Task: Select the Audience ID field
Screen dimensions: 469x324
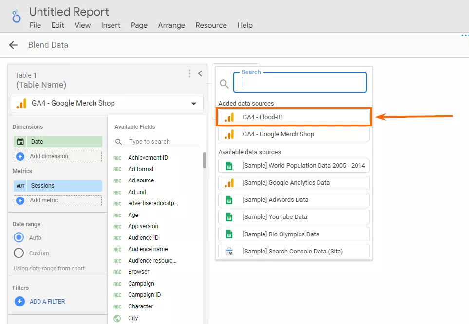Action: [144, 238]
